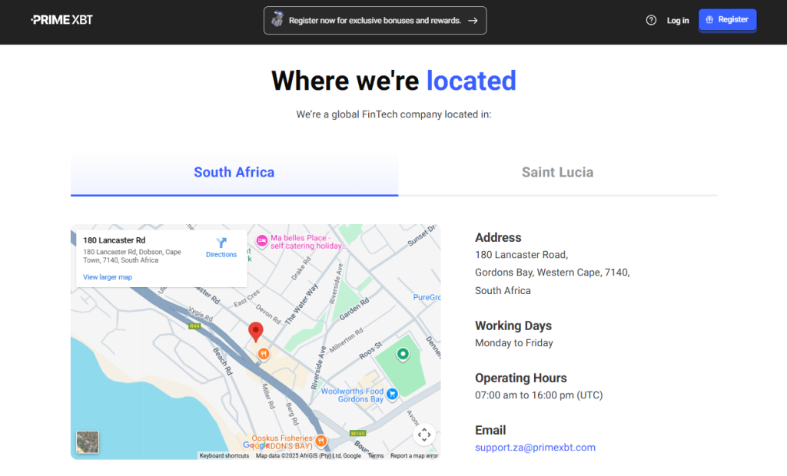Click Woolworths Food shopping cart marker
Viewport: 787px width, 476px height.
[x=392, y=394]
